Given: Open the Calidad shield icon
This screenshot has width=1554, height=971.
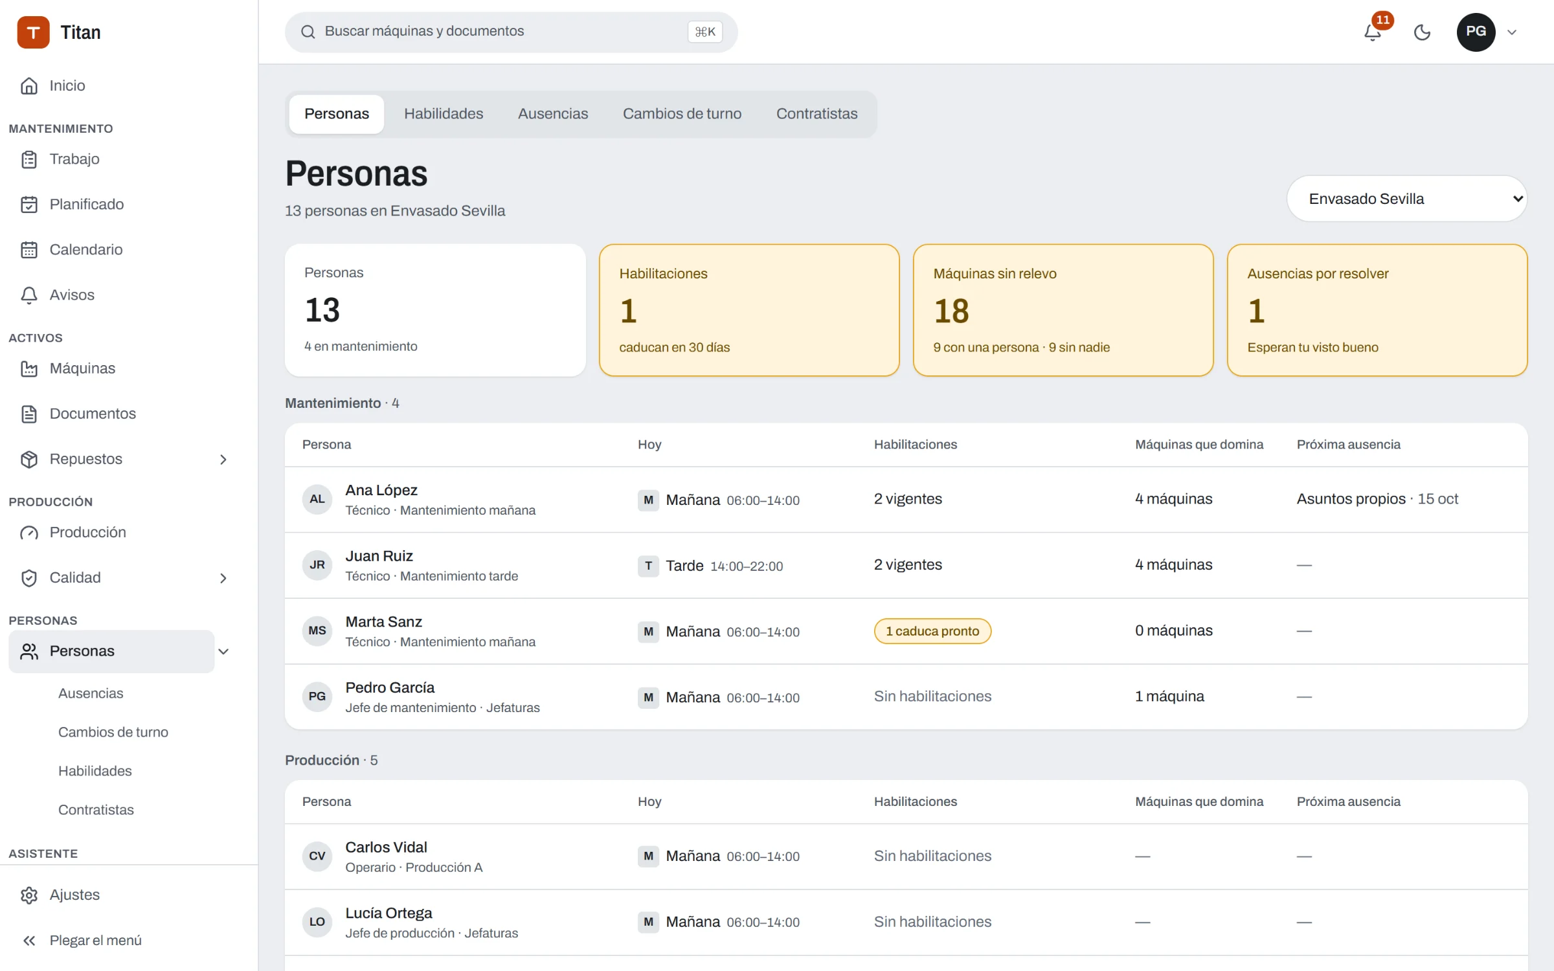Looking at the screenshot, I should [29, 578].
